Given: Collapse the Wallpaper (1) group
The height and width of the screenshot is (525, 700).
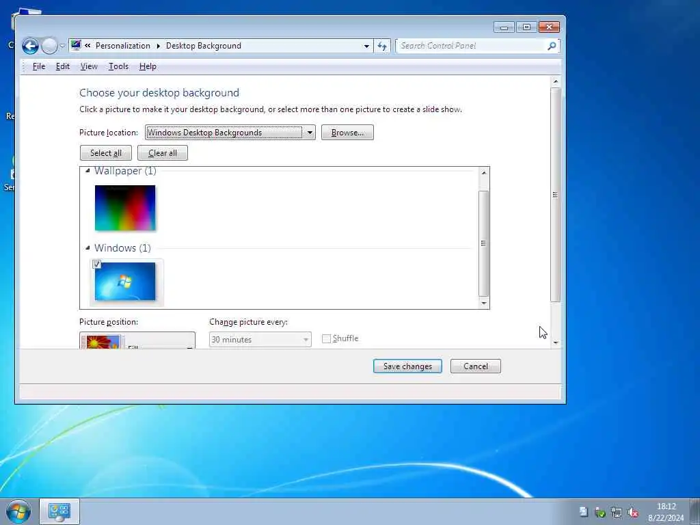Looking at the screenshot, I should tap(88, 170).
